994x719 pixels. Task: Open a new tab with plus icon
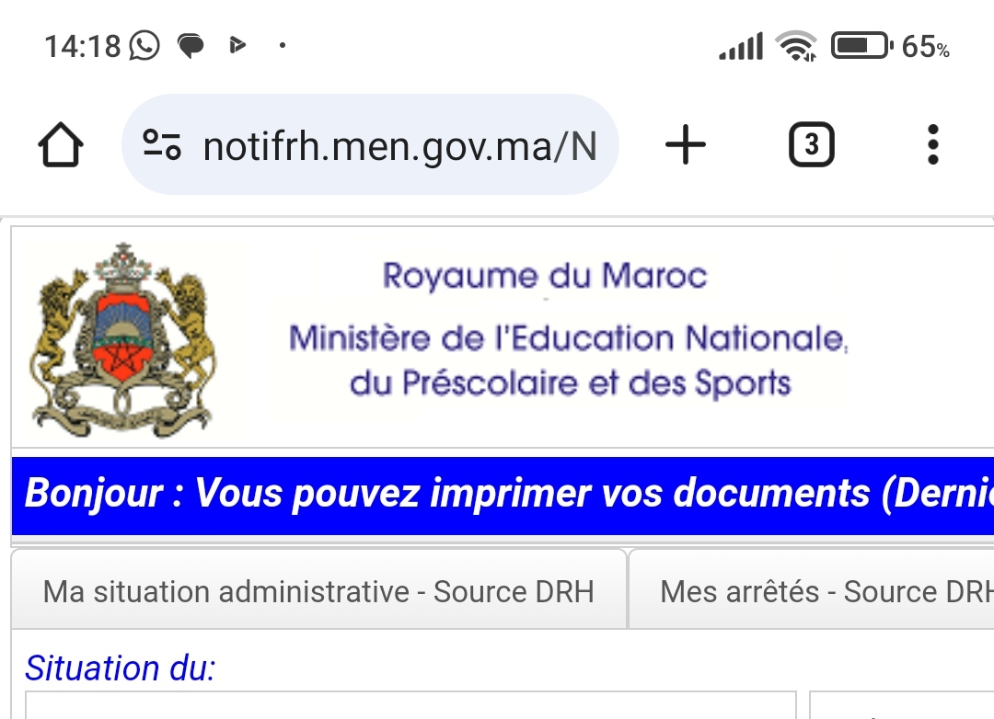[685, 145]
